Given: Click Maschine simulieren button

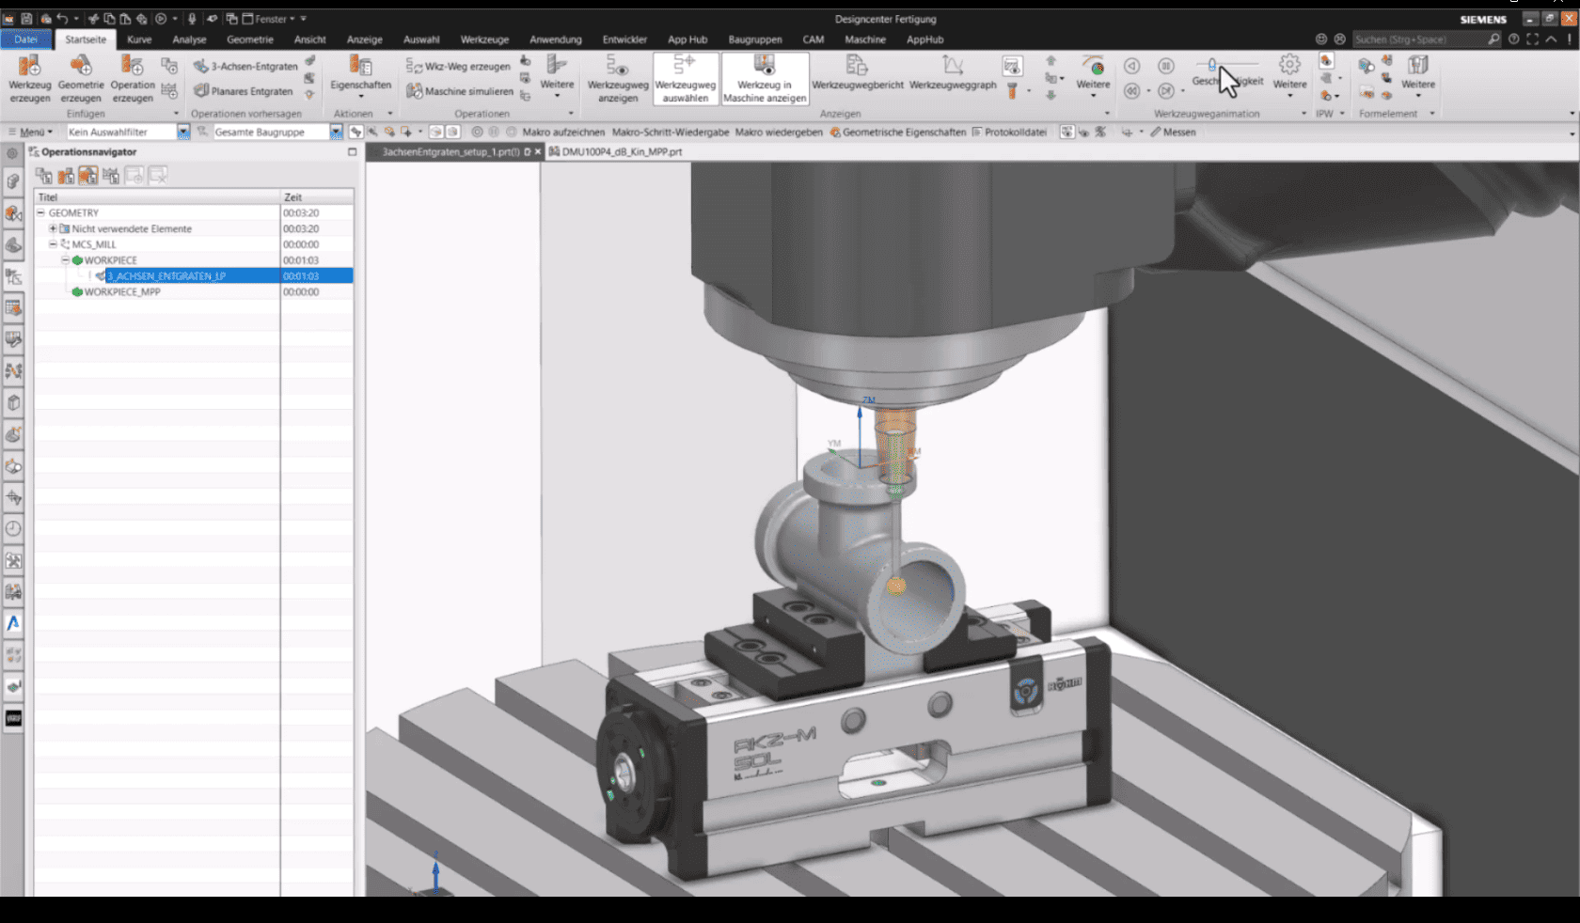Looking at the screenshot, I should point(460,91).
